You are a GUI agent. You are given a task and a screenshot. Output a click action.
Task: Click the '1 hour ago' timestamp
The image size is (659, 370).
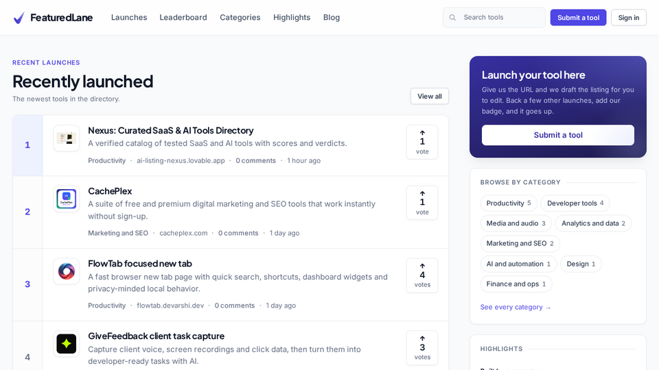pyautogui.click(x=304, y=160)
